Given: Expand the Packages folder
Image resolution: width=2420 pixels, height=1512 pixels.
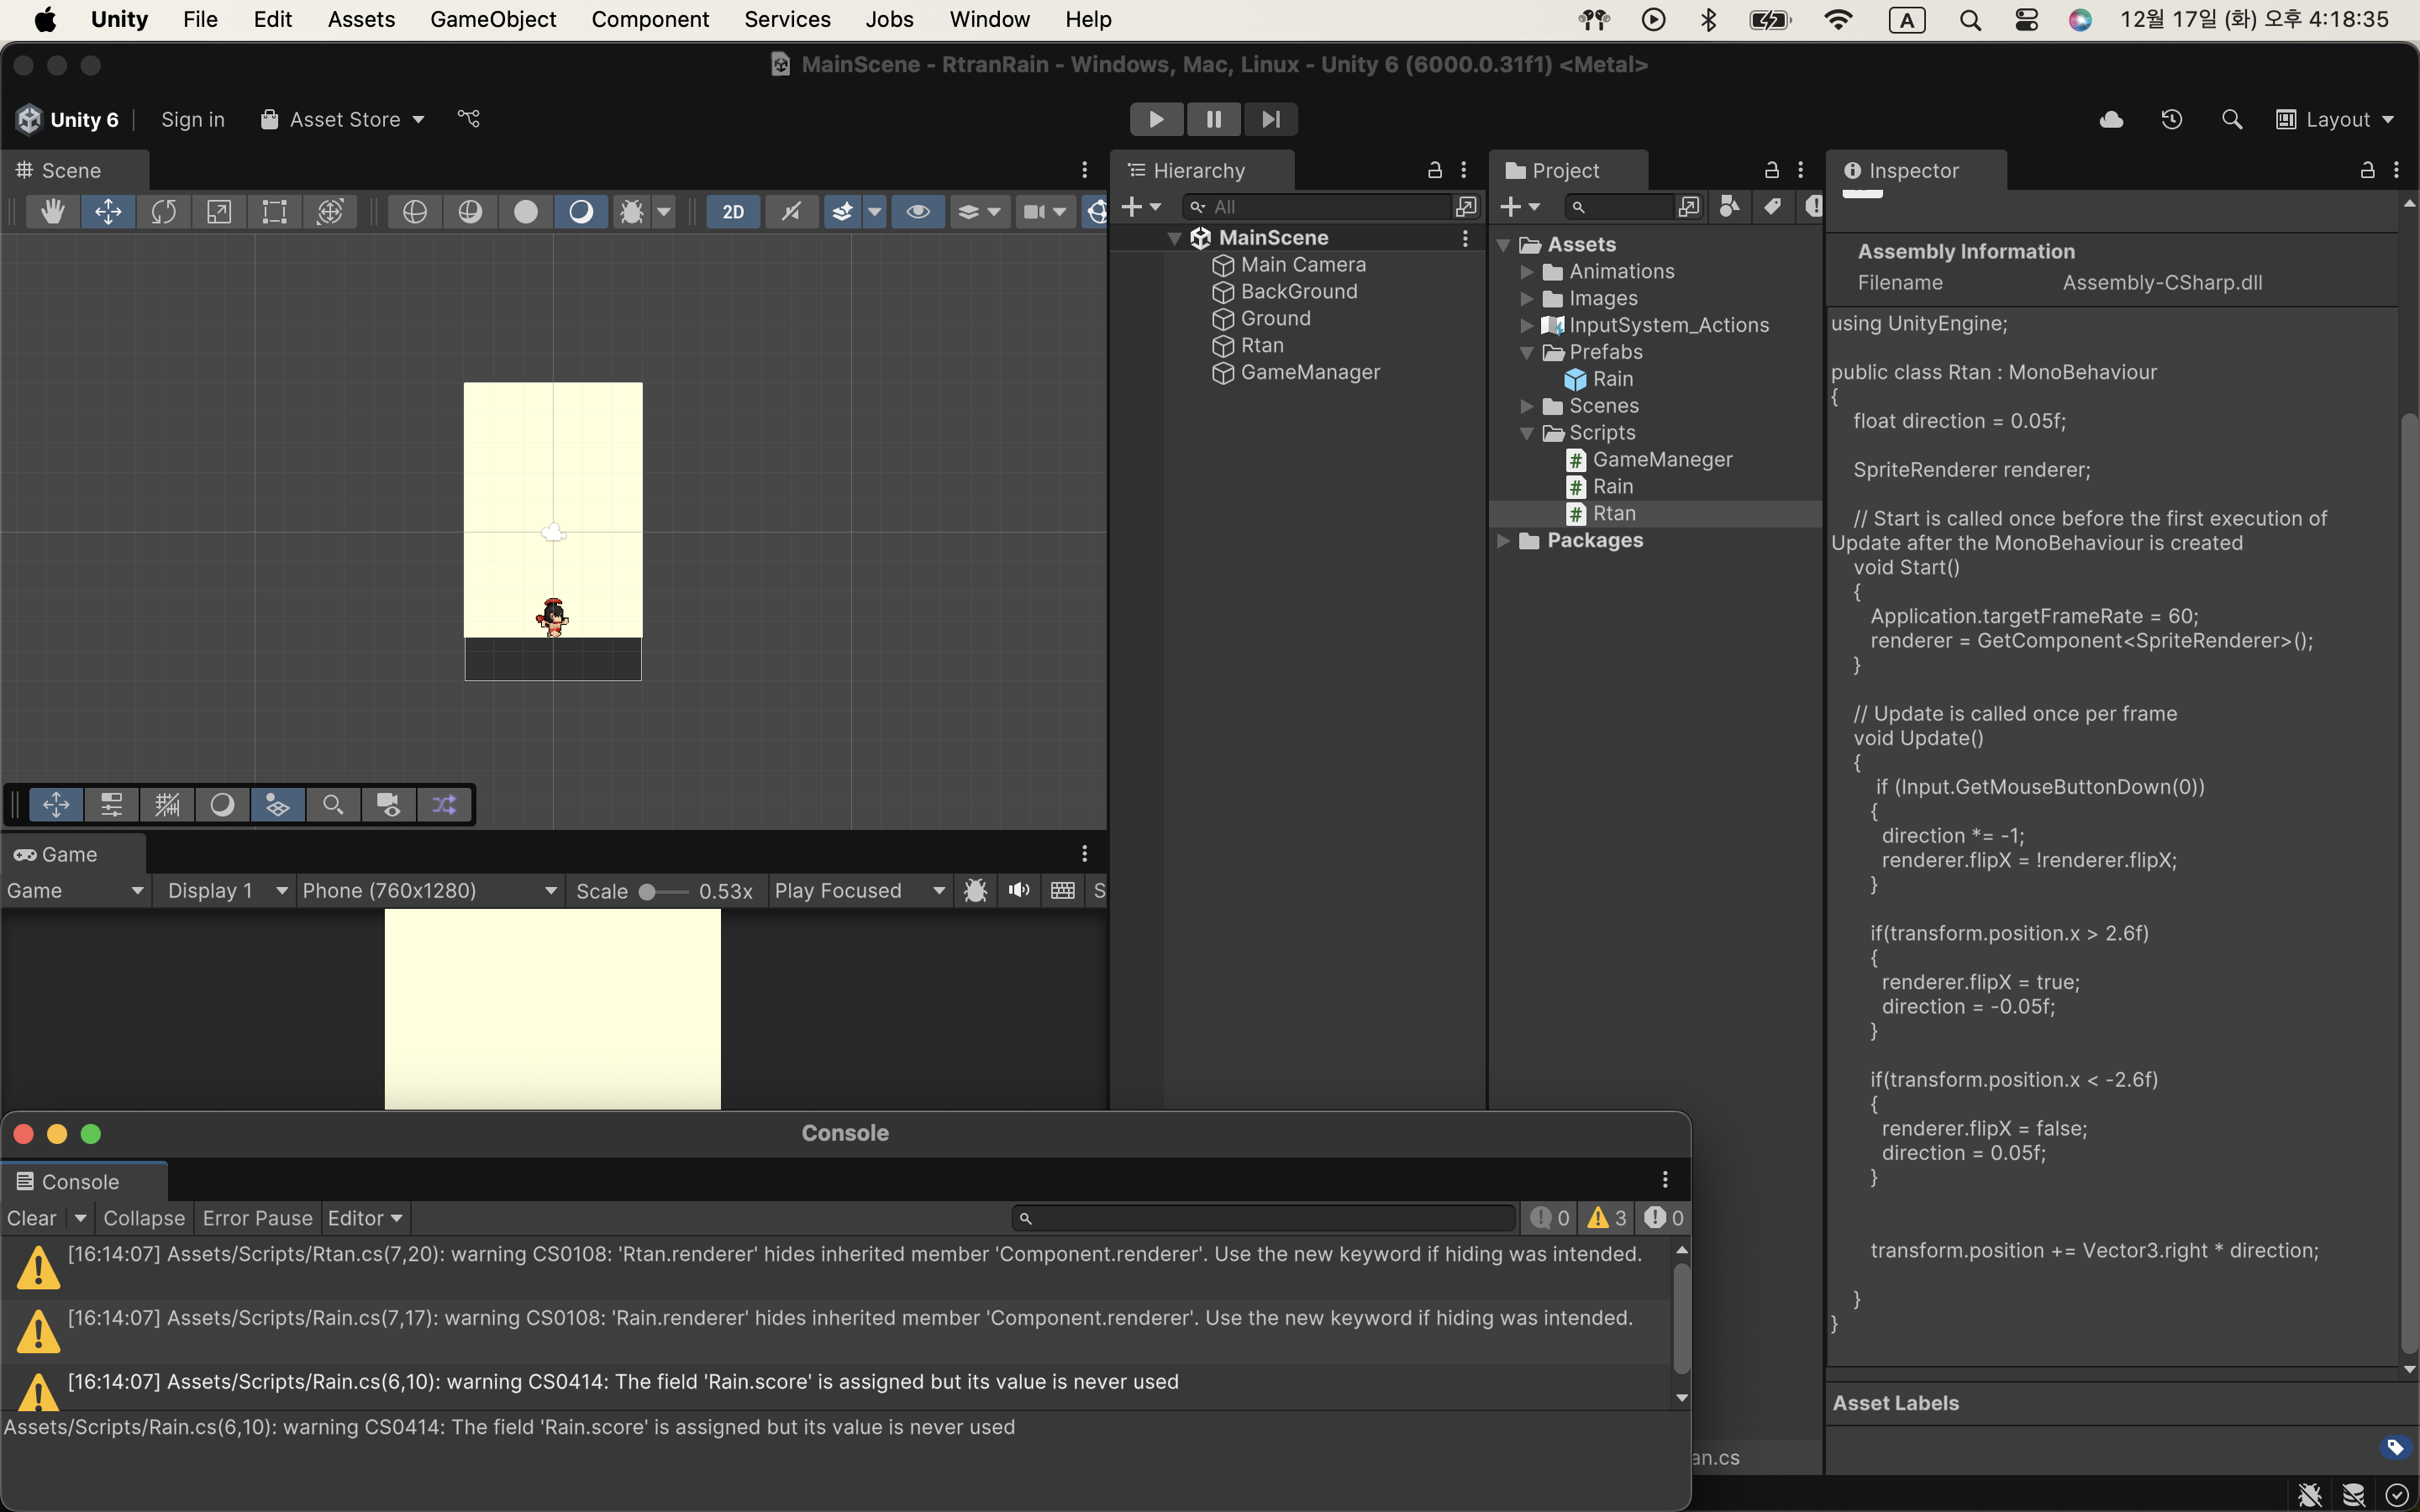Looking at the screenshot, I should [x=1503, y=541].
